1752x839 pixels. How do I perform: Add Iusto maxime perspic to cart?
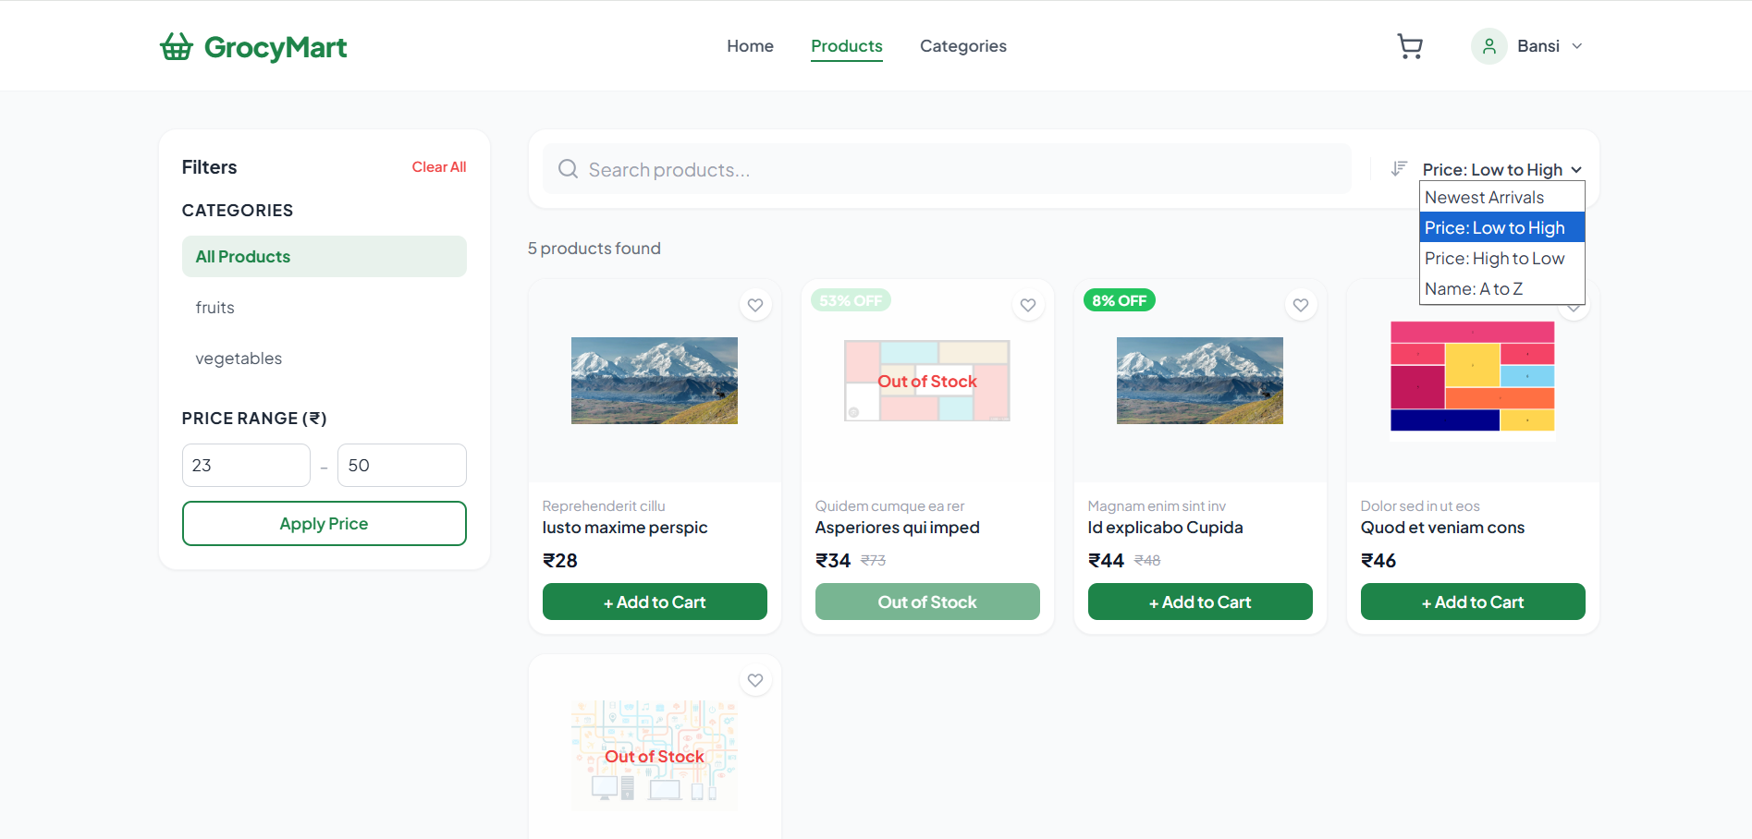coord(655,602)
